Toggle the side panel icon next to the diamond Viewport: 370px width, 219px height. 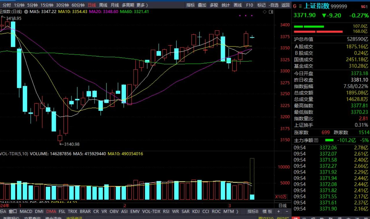[271, 12]
